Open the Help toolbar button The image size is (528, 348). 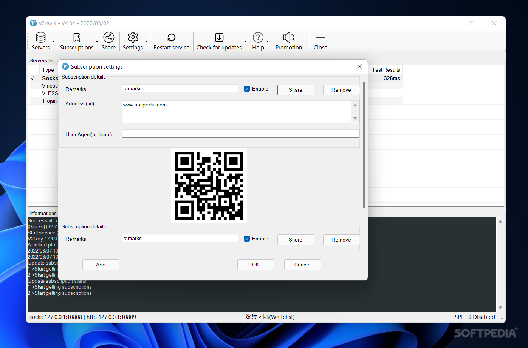coord(258,41)
